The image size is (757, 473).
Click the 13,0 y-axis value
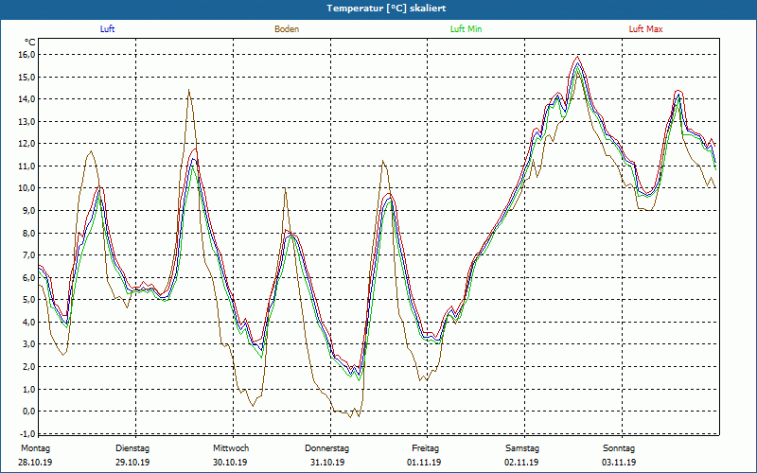(x=27, y=121)
